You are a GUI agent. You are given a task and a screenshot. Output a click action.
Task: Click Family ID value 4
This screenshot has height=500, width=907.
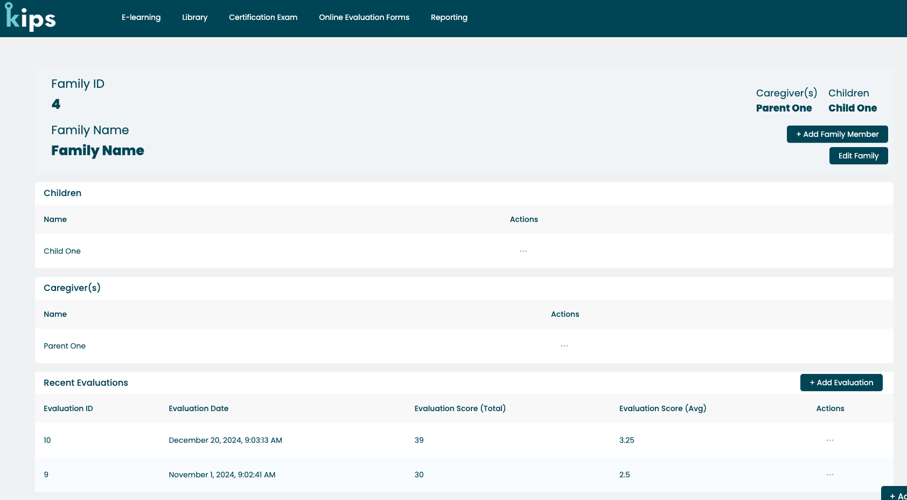coord(56,104)
